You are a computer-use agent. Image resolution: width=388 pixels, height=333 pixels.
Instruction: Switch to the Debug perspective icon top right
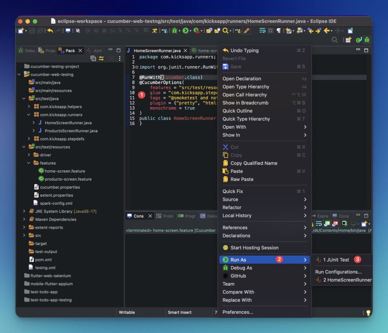pyautogui.click(x=367, y=40)
